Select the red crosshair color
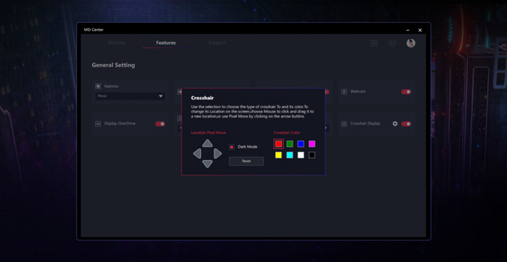 click(279, 144)
